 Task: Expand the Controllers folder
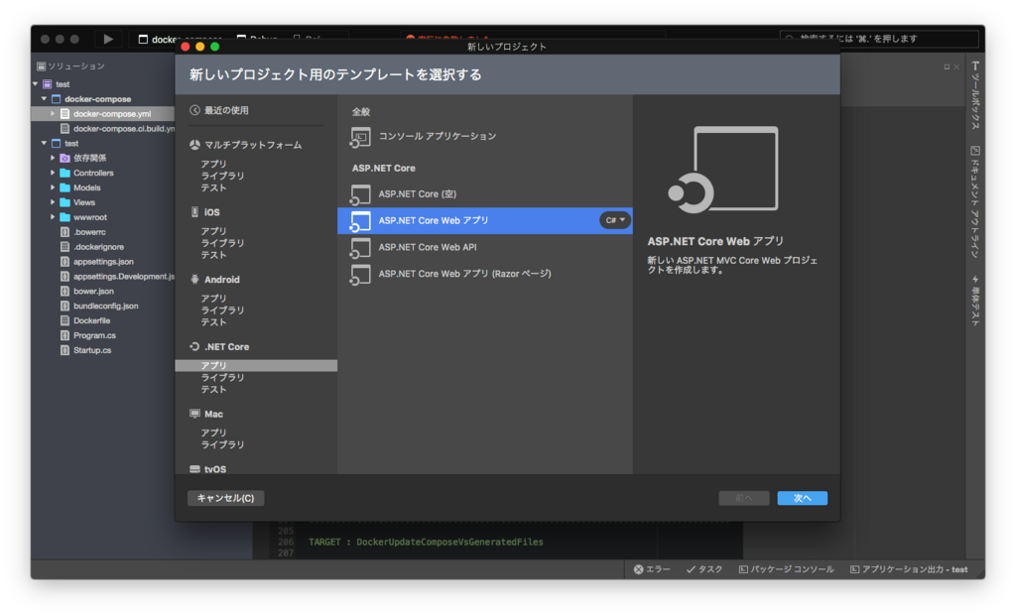[x=54, y=173]
